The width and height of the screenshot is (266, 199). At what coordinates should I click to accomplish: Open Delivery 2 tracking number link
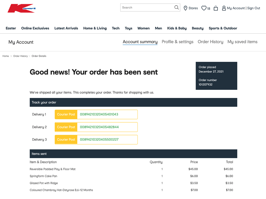point(99,127)
